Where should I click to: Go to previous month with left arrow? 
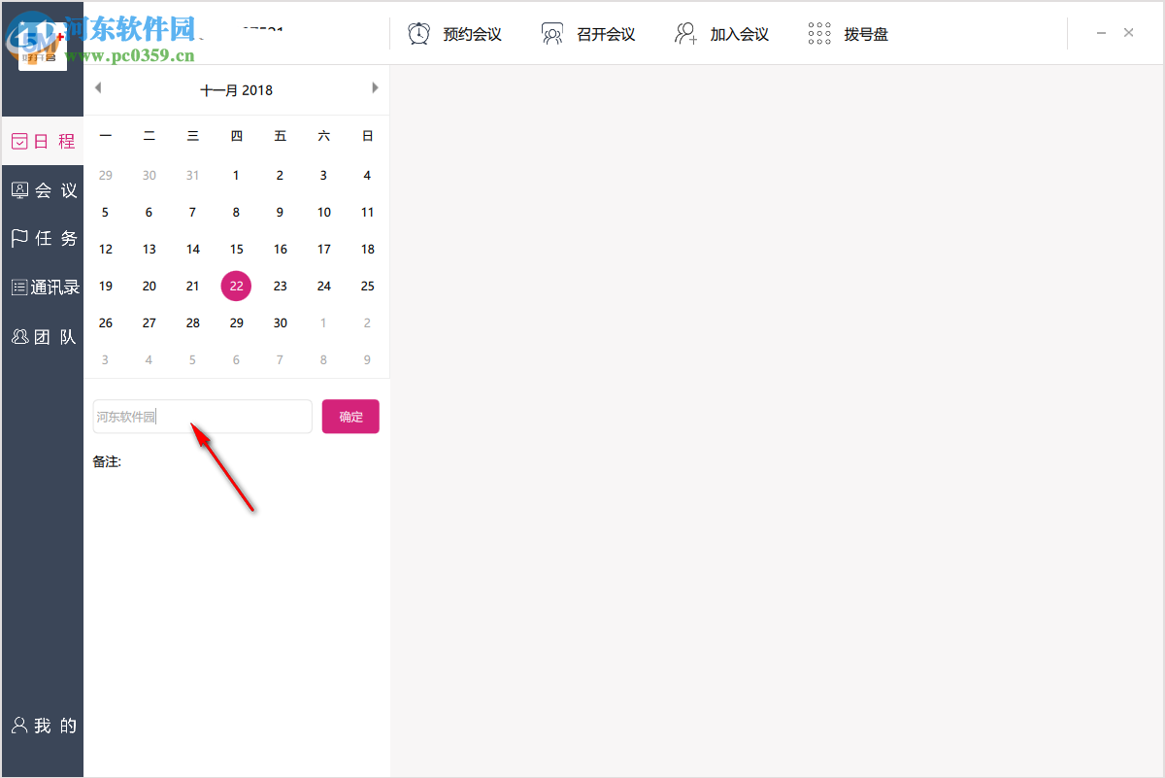click(97, 86)
